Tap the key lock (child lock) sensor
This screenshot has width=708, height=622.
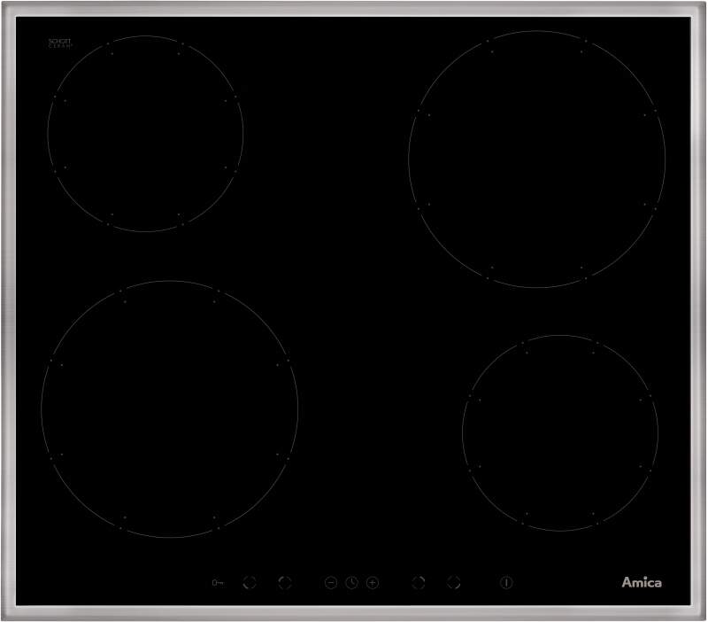(x=218, y=583)
